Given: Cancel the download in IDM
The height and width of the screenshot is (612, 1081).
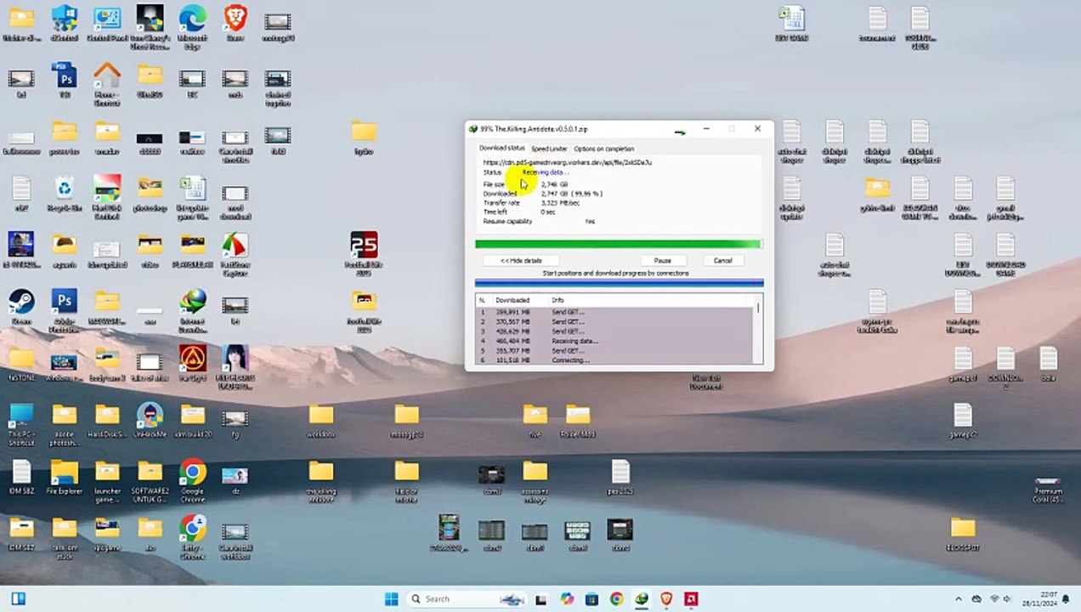Looking at the screenshot, I should [722, 261].
